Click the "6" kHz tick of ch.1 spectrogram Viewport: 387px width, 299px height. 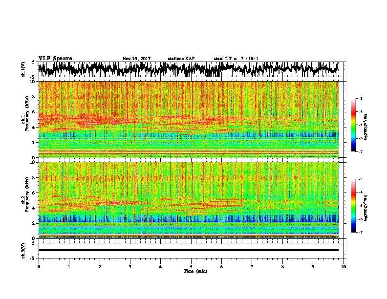34,112
